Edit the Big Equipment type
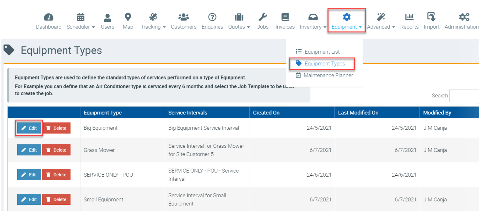 click(x=29, y=128)
